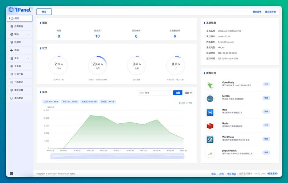Toggle 上行 upload series in chart legend

[182, 103]
